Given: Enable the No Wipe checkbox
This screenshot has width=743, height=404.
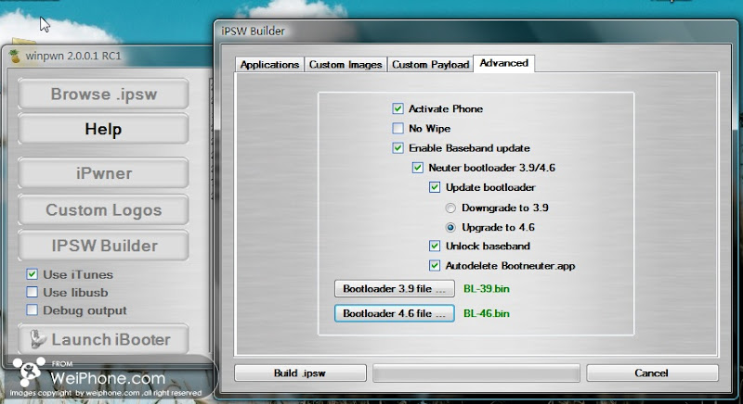Looking at the screenshot, I should [x=398, y=129].
